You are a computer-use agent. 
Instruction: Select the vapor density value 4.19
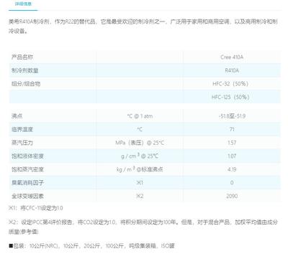tap(232, 169)
